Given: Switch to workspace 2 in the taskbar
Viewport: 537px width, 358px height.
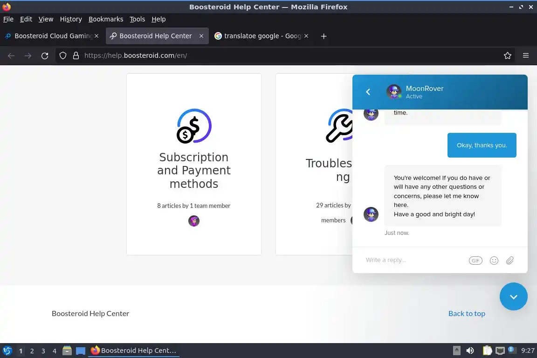Looking at the screenshot, I should 32,351.
